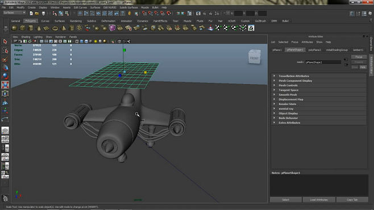
Task: Click the Select button in Attribute Editor
Action: click(x=286, y=200)
